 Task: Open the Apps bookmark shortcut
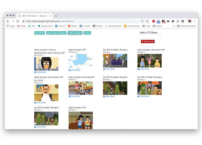tap(11, 26)
